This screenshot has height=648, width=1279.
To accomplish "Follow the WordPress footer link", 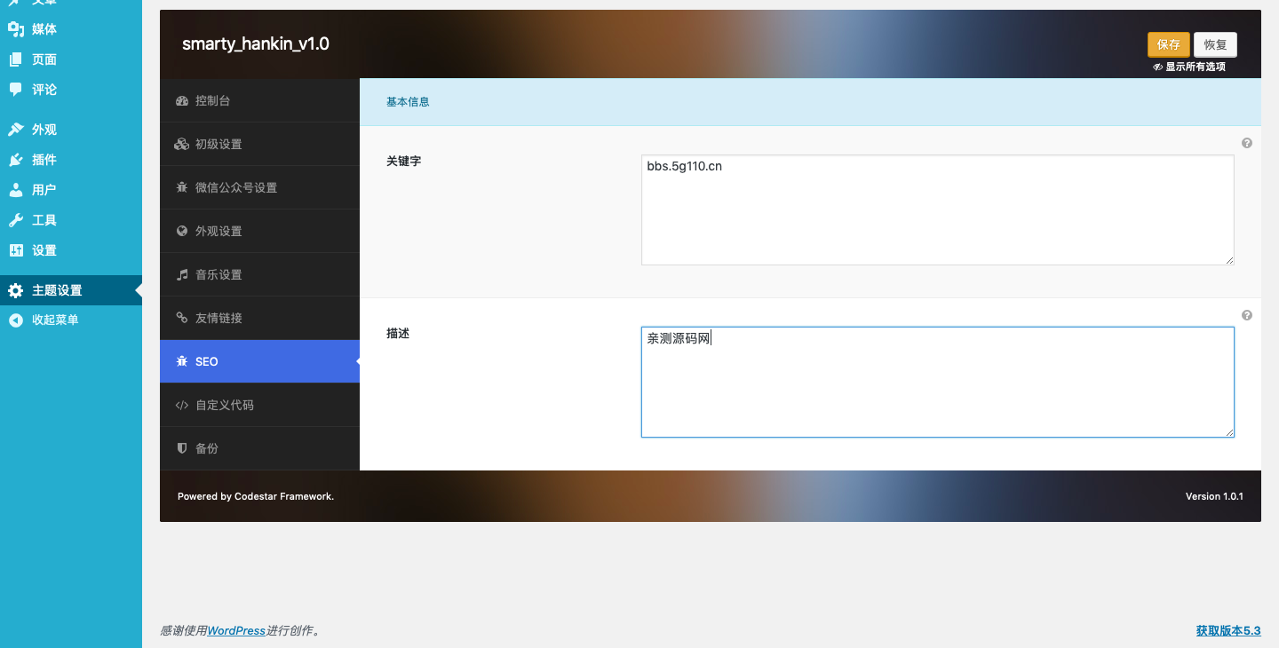I will coord(236,631).
